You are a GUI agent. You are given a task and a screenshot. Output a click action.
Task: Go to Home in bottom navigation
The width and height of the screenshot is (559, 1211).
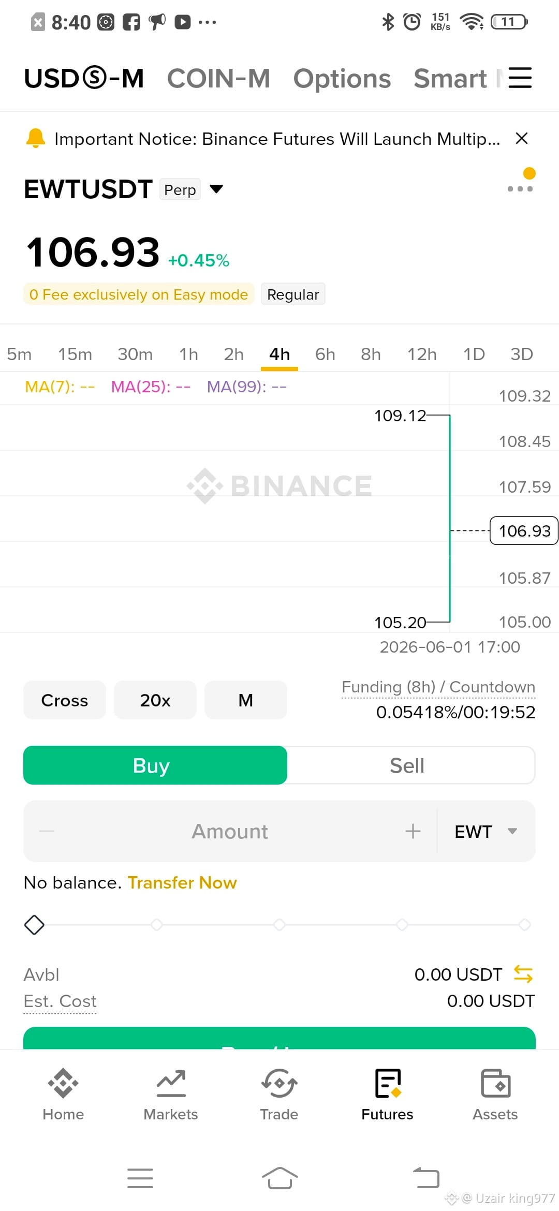(x=63, y=1095)
